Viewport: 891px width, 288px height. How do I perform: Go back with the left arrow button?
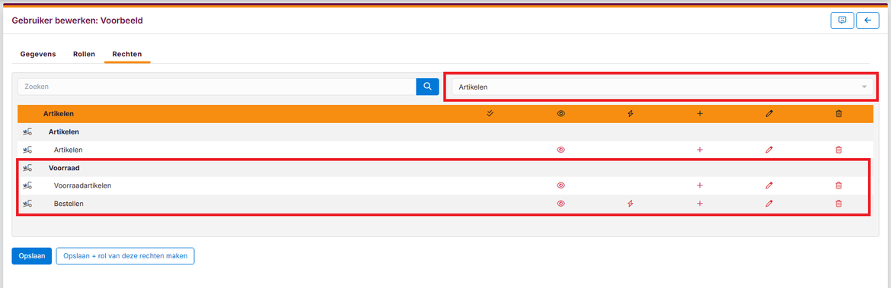pos(867,21)
